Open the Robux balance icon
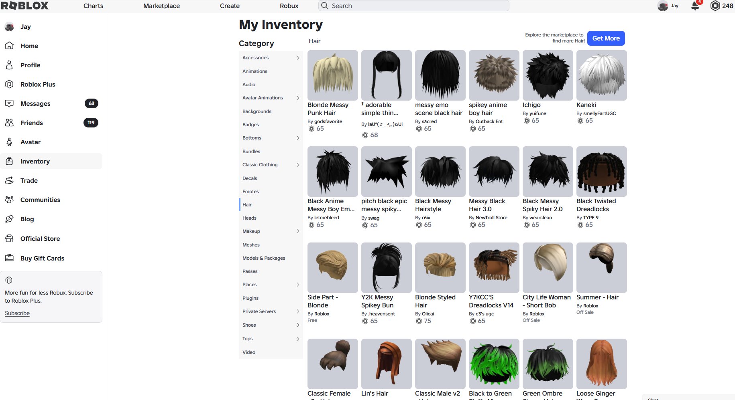The height and width of the screenshot is (400, 735). (x=715, y=6)
